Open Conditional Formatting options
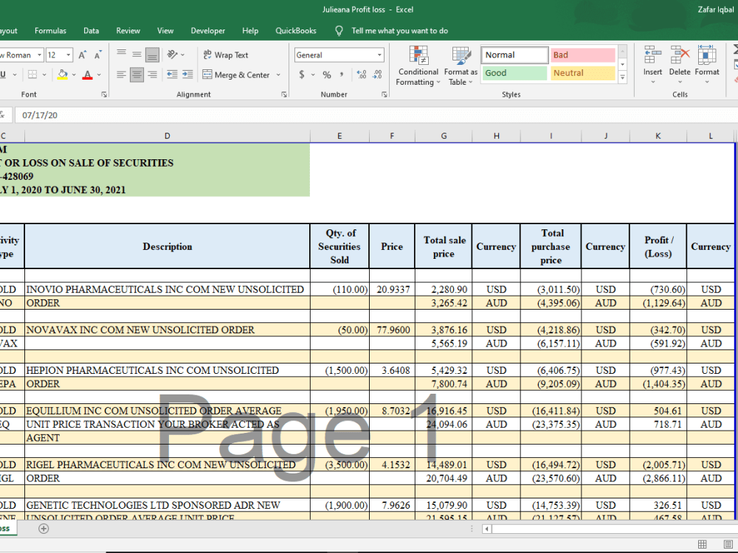 418,66
